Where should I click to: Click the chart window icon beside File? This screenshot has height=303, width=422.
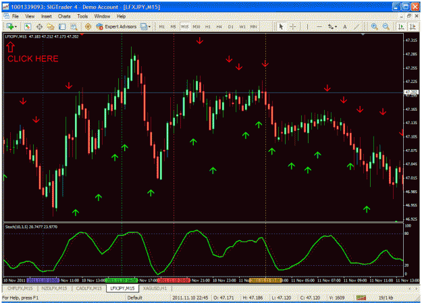(x=7, y=16)
